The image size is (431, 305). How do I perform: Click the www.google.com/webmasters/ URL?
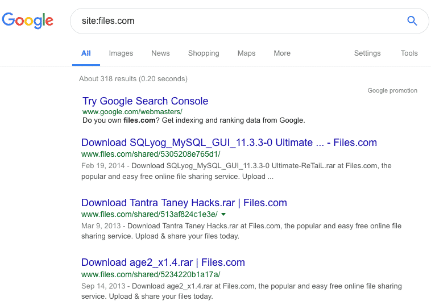tap(132, 112)
